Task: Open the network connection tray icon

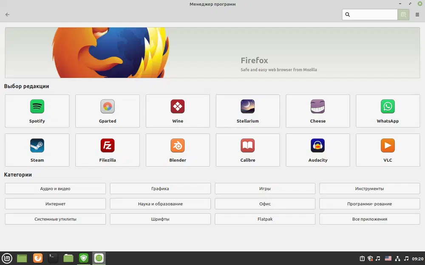Action: pos(397,259)
